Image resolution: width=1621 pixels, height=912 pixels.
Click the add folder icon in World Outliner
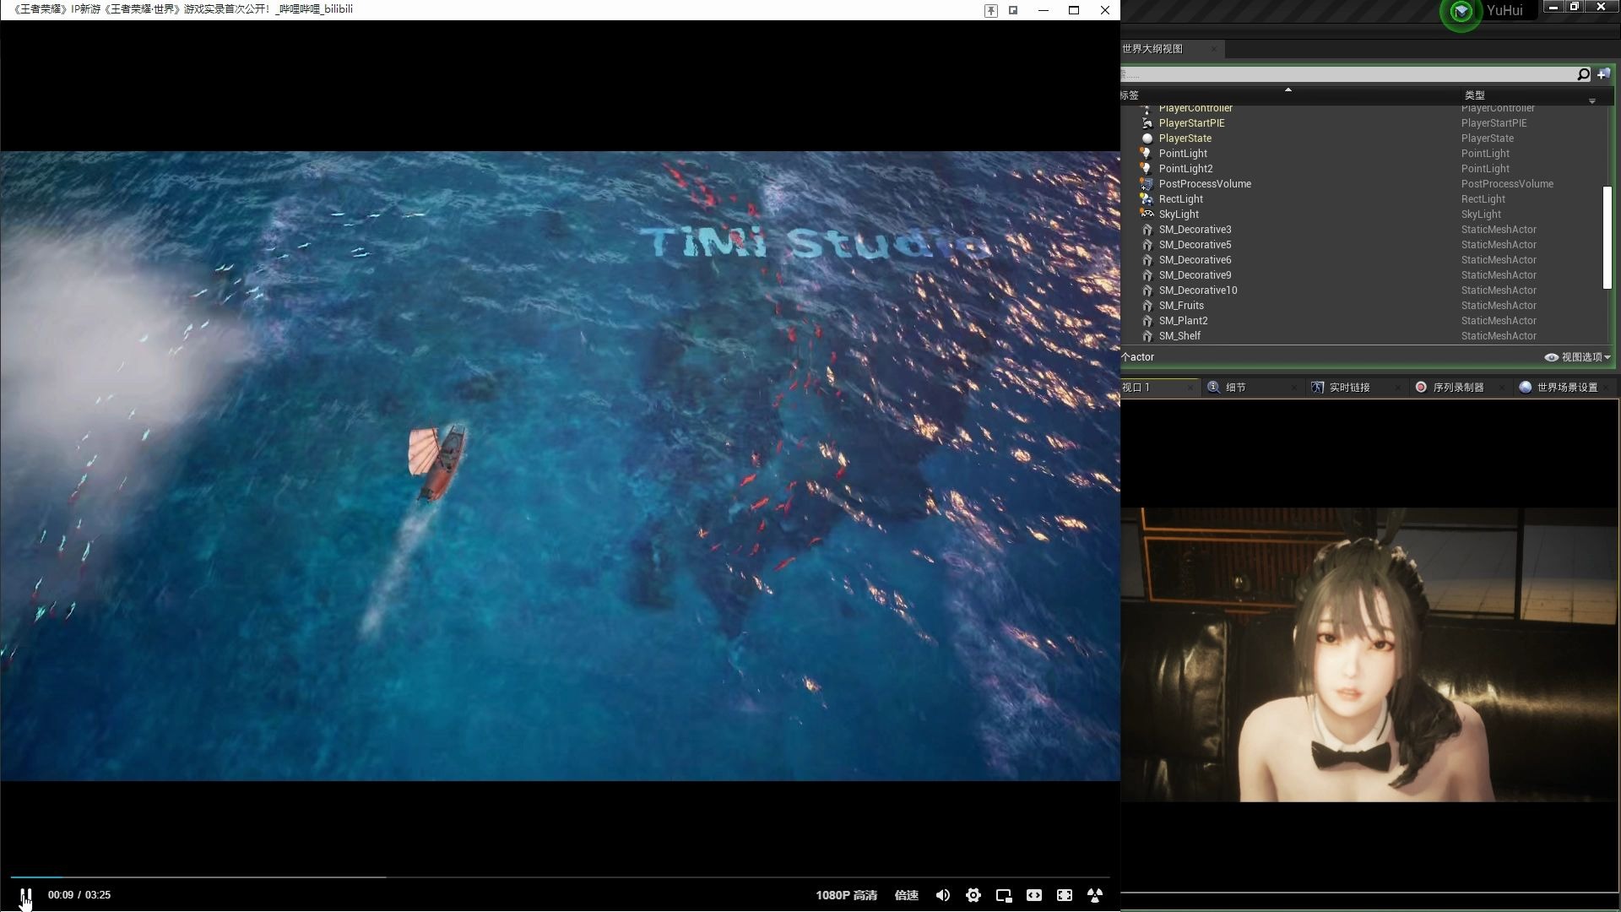1603,74
